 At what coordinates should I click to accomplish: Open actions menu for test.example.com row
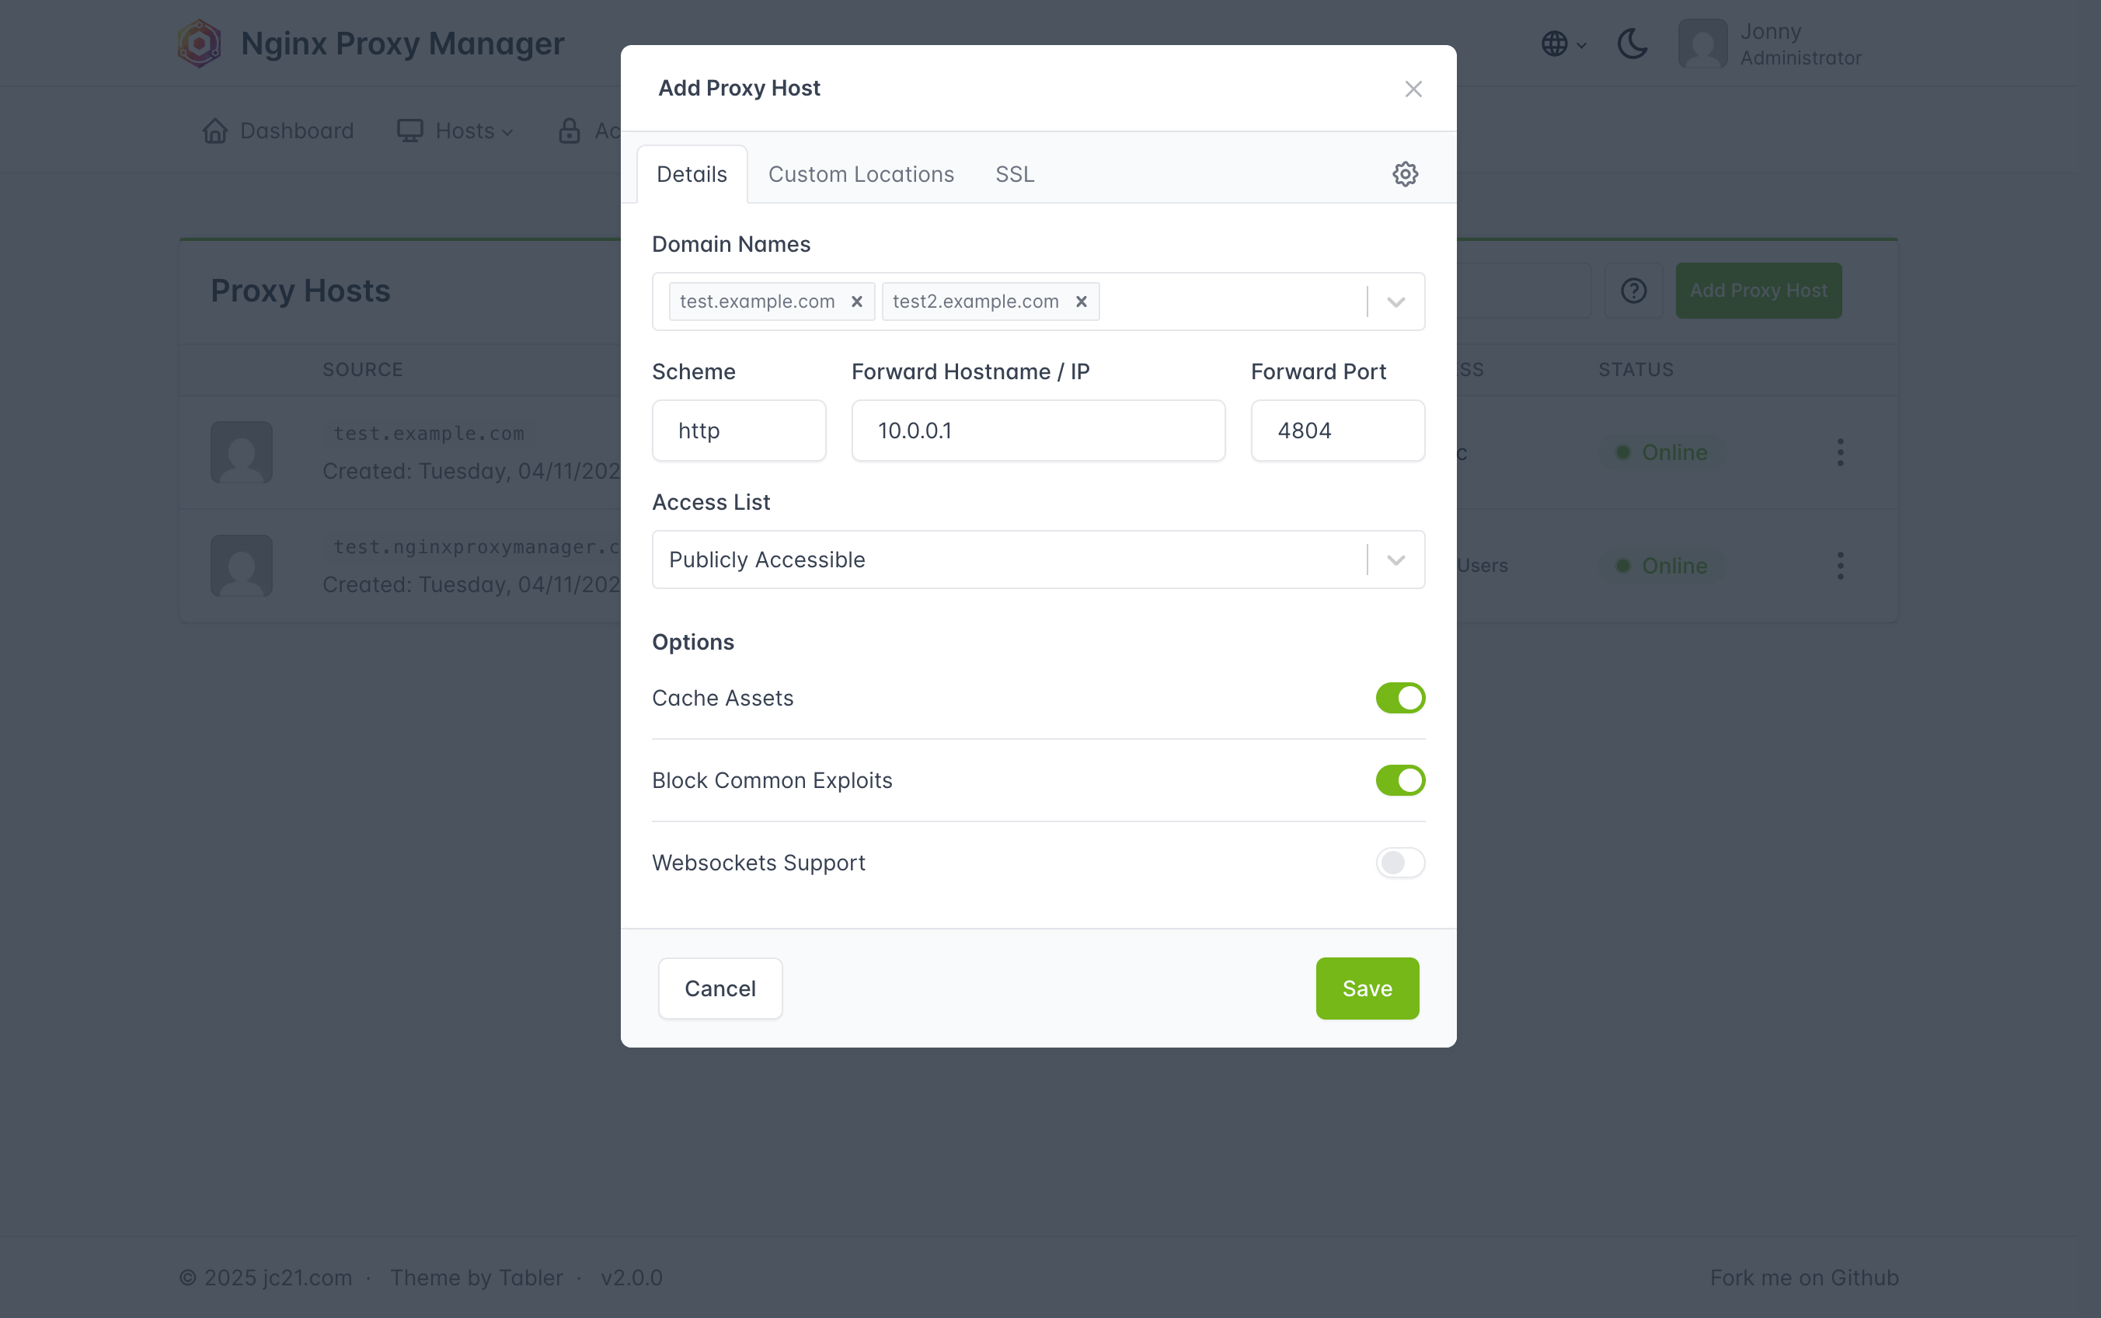(x=1840, y=452)
